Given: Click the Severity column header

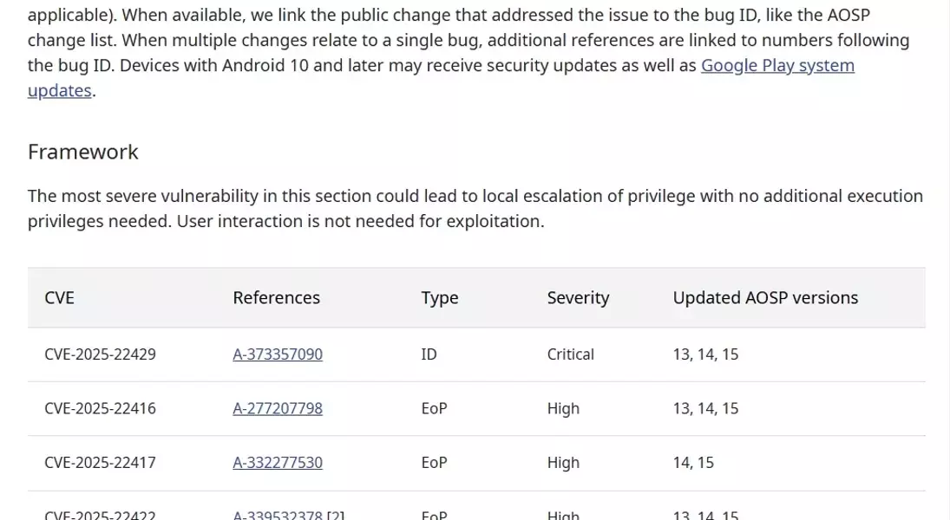Looking at the screenshot, I should pyautogui.click(x=578, y=298).
